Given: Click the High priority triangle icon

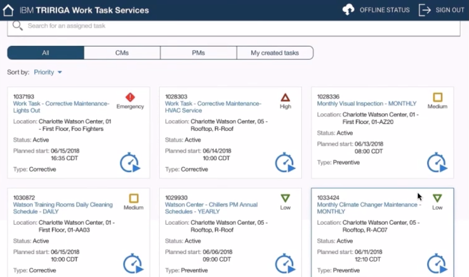Looking at the screenshot, I should click(x=285, y=97).
